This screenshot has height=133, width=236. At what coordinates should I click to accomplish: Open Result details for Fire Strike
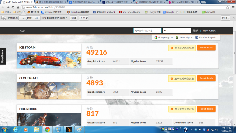pos(206,109)
